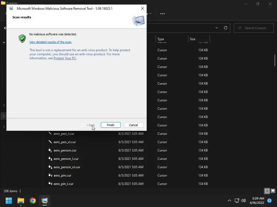Select the aero_pin.cur file
This screenshot has width=277, height=207.
[x=62, y=175]
